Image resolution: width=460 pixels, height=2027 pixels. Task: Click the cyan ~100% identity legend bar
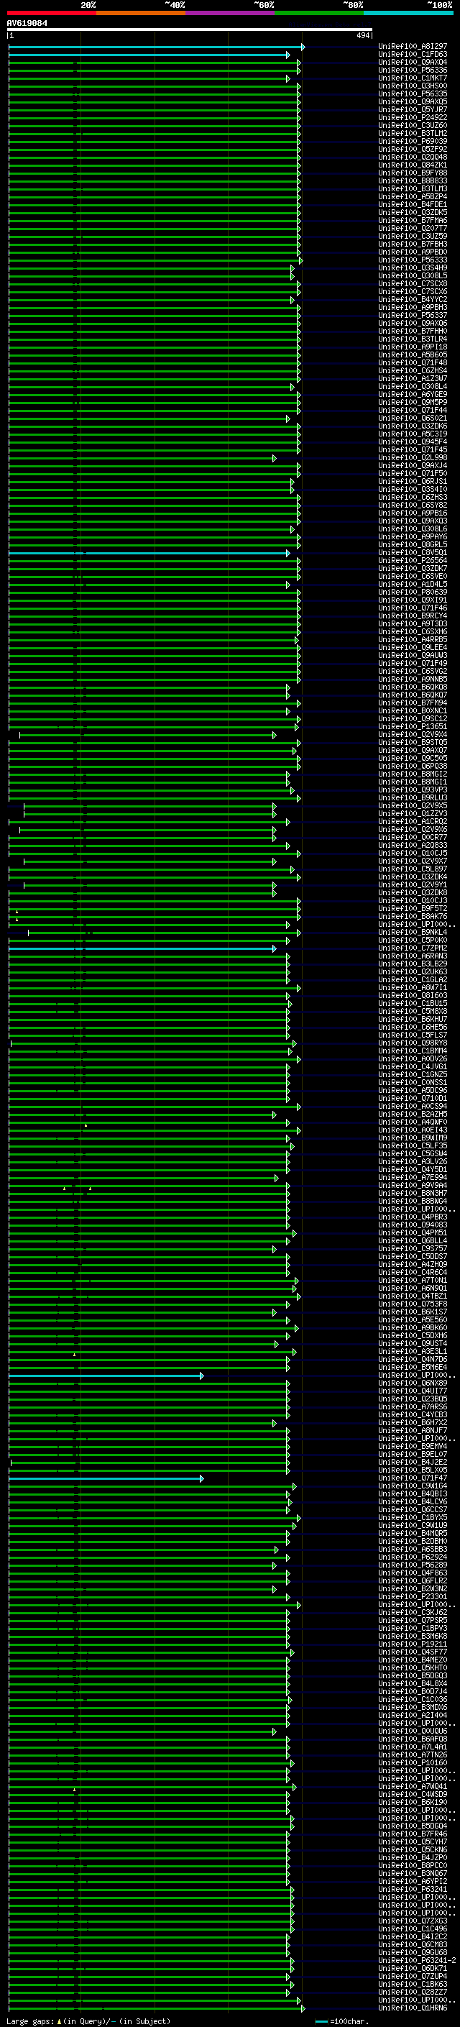pyautogui.click(x=408, y=13)
